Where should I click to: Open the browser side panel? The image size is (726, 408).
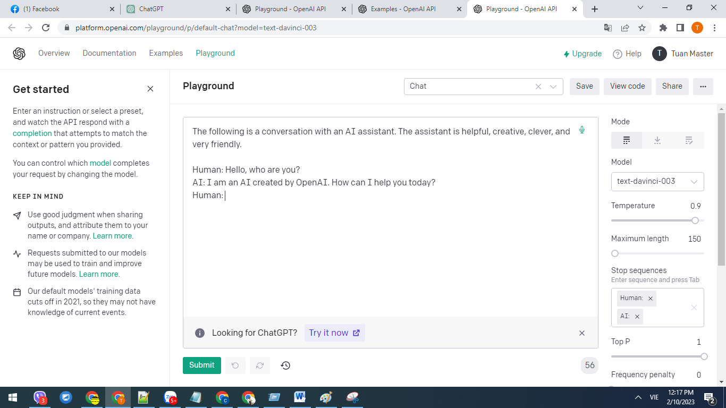[680, 28]
